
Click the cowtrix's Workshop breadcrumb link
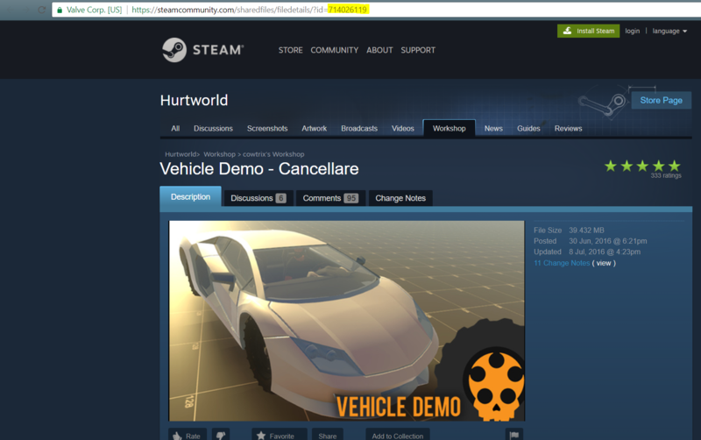click(x=273, y=154)
